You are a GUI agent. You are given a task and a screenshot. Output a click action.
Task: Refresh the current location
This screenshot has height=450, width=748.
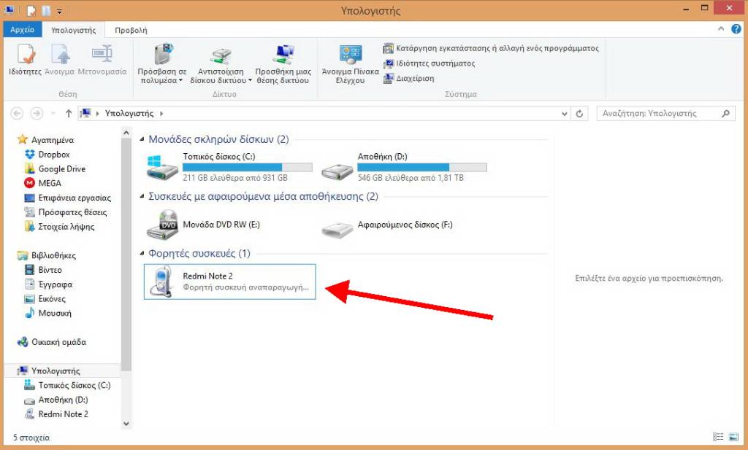(x=579, y=114)
